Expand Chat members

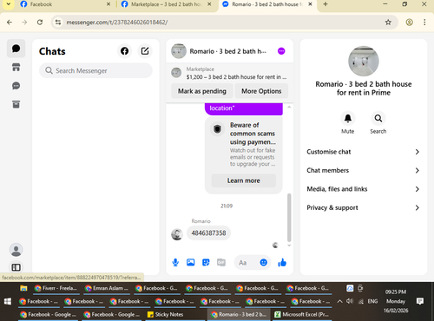pyautogui.click(x=364, y=170)
